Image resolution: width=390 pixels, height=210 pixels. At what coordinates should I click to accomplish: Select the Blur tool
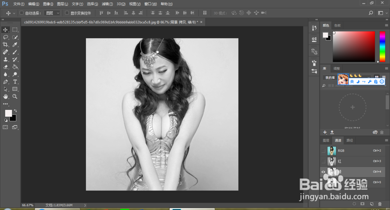(x=5, y=74)
